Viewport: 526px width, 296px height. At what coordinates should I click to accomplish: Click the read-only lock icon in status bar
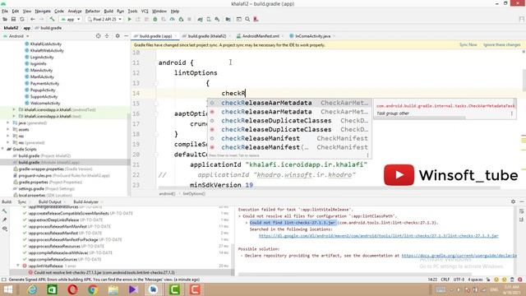coord(488,280)
